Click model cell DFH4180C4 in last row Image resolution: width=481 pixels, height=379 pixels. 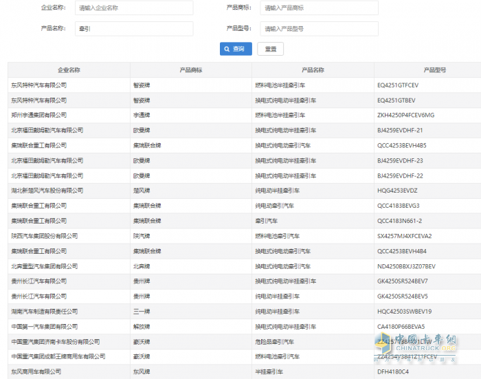point(393,372)
